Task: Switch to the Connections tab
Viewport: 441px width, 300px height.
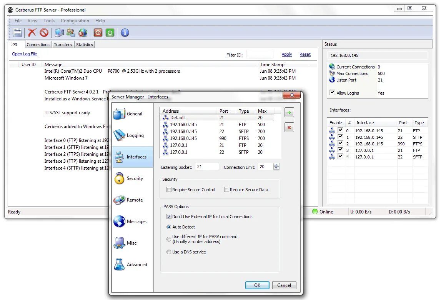Action: [x=38, y=45]
